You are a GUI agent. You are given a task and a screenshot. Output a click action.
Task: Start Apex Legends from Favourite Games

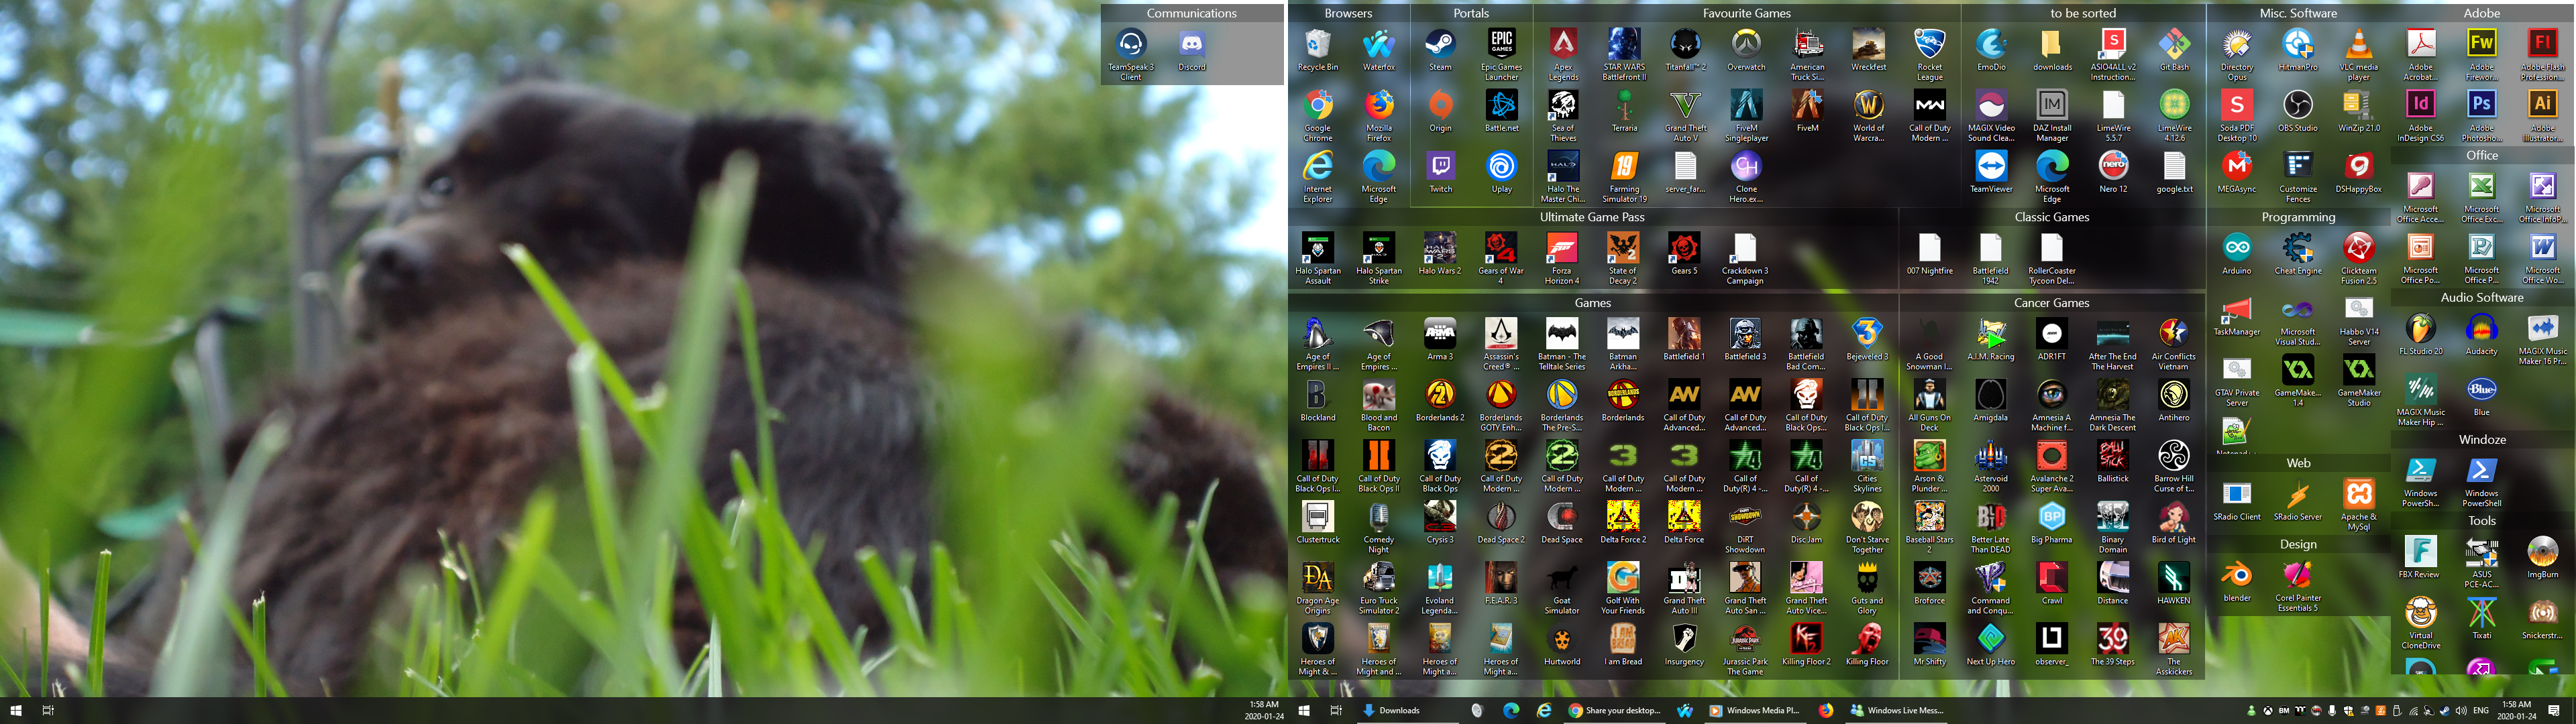pyautogui.click(x=1562, y=54)
